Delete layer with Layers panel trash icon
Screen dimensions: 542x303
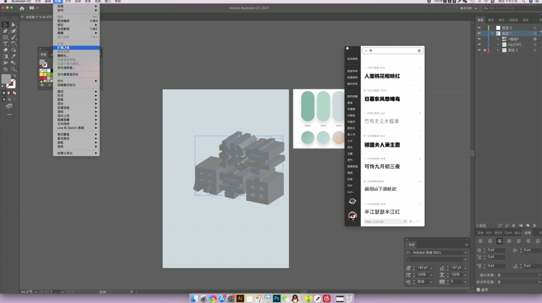pyautogui.click(x=534, y=226)
